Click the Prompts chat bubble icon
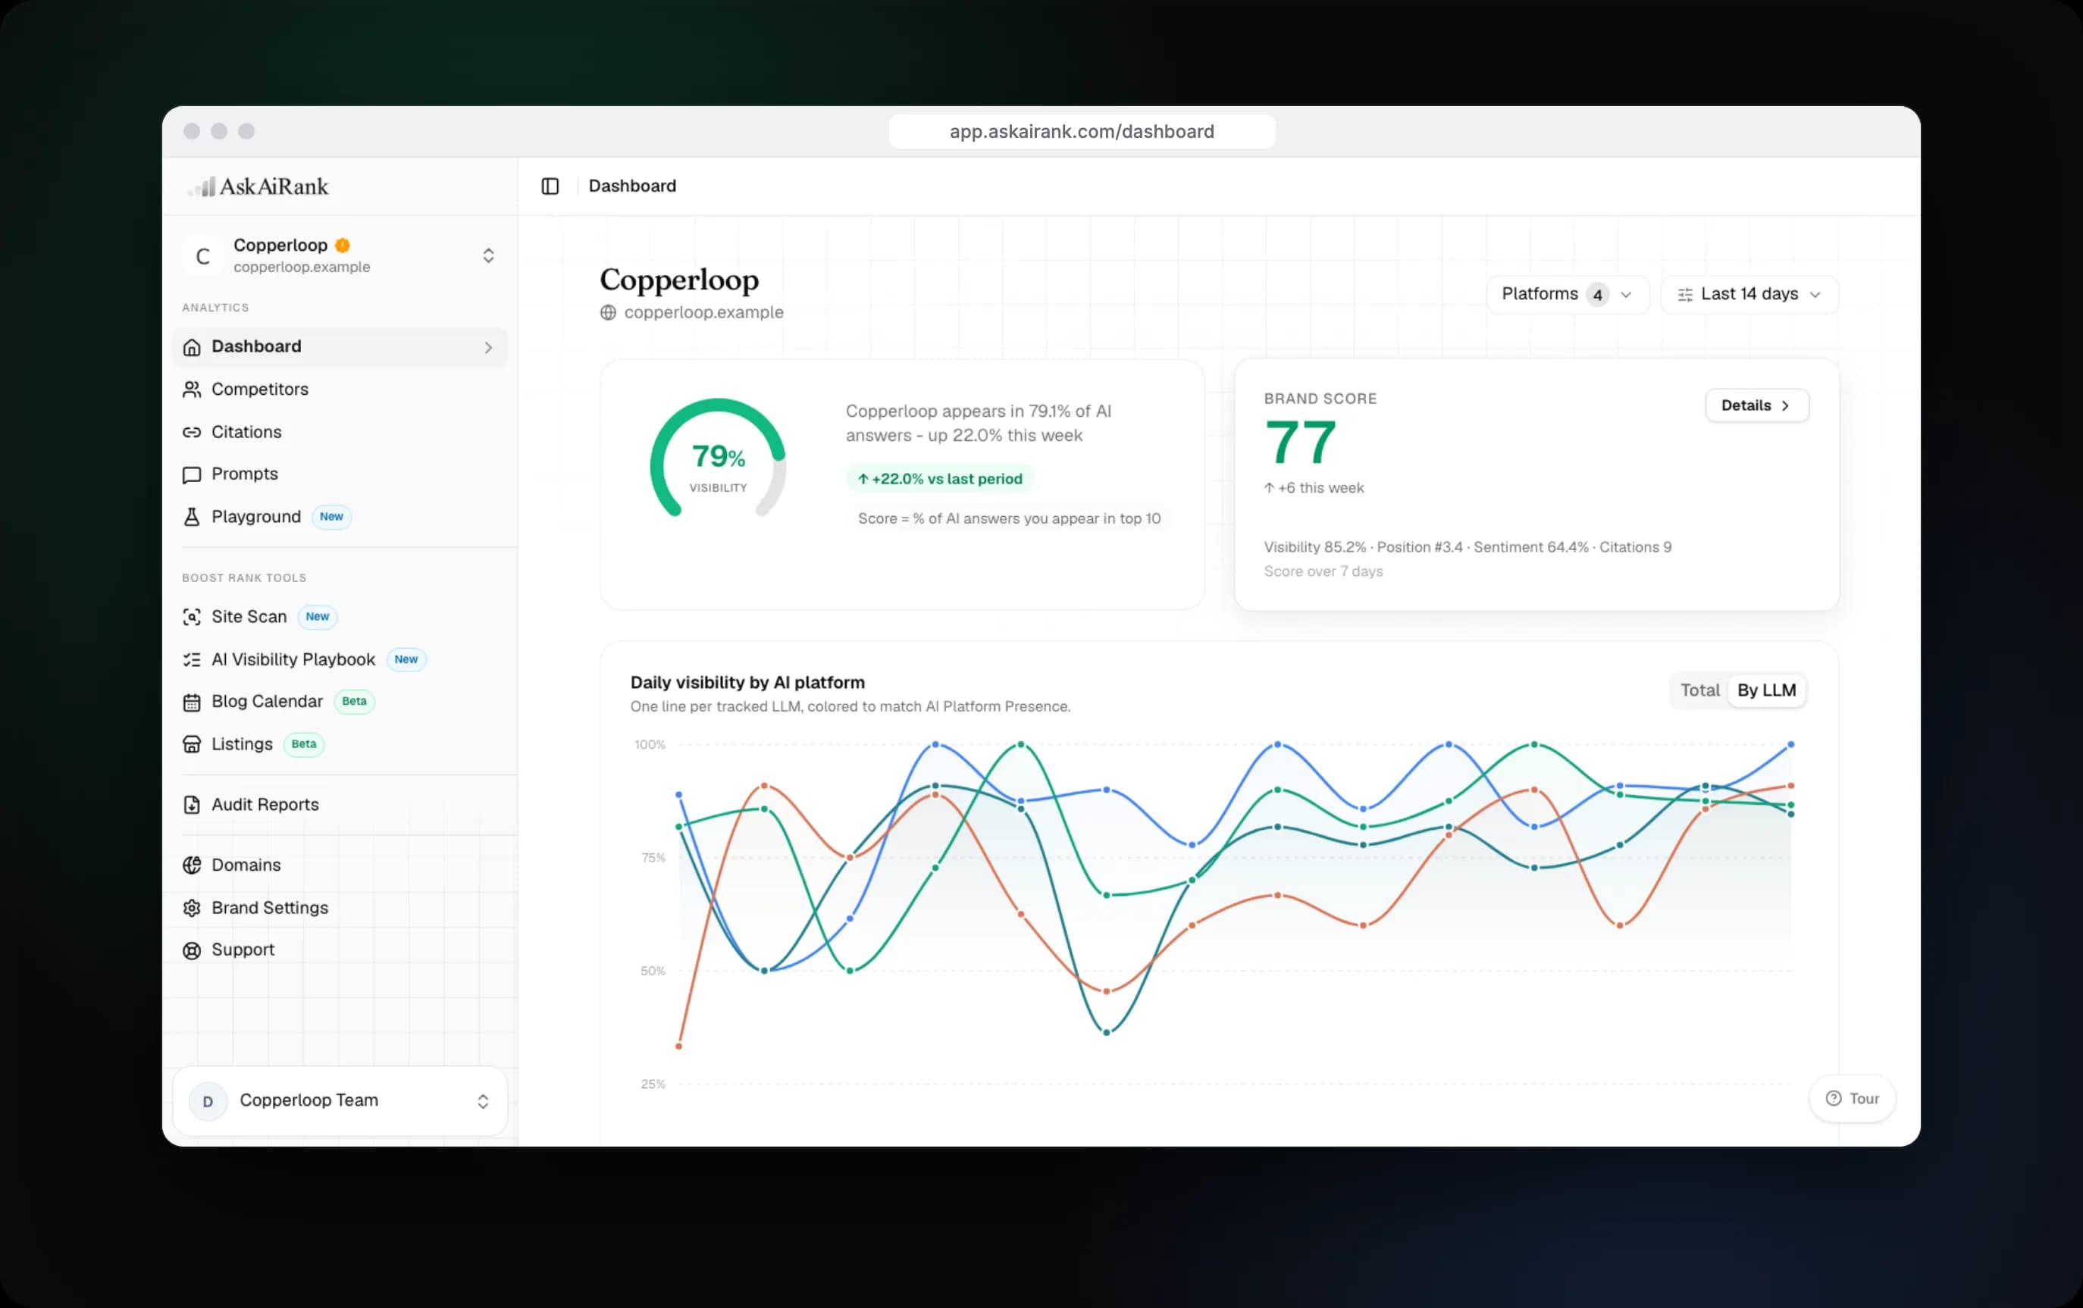 click(x=192, y=474)
